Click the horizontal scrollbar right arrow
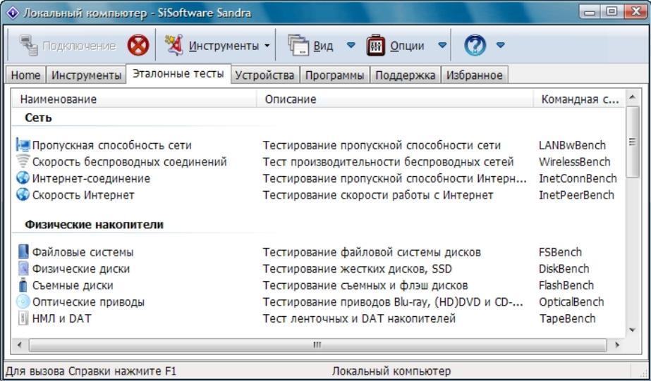This screenshot has height=381, width=651. coord(617,344)
